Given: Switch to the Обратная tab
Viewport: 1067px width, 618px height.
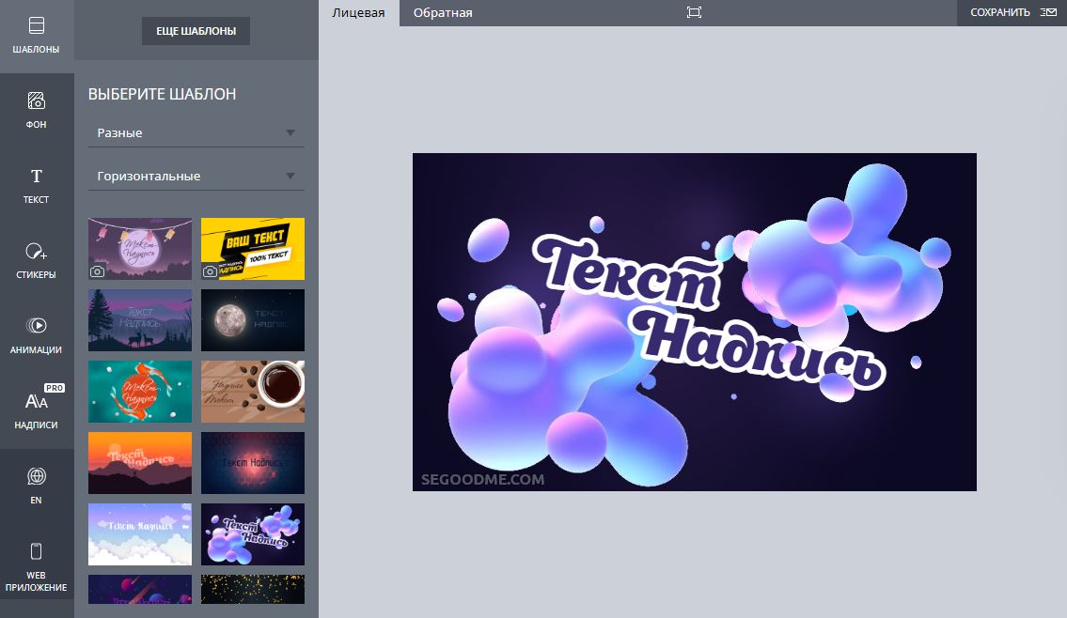Looking at the screenshot, I should (443, 13).
